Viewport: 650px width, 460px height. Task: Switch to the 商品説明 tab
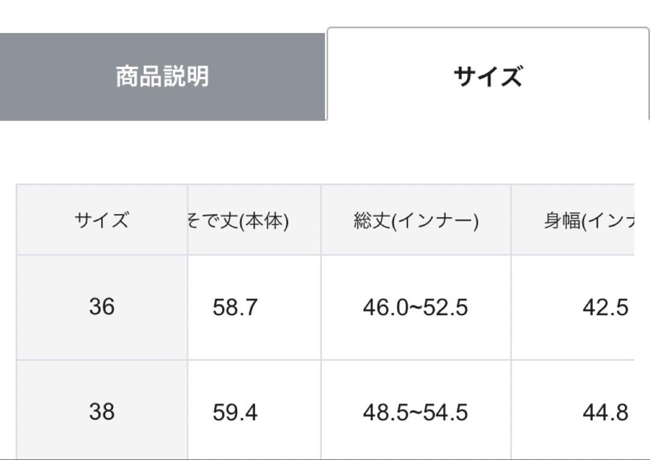click(x=162, y=77)
